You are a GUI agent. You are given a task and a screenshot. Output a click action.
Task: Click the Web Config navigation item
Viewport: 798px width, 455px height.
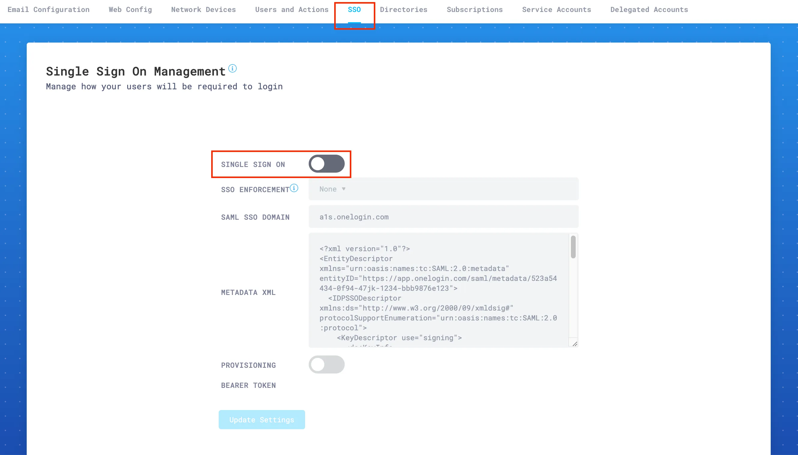130,9
